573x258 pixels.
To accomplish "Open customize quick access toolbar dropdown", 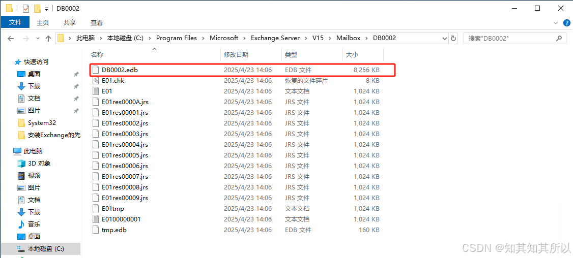I will pyautogui.click(x=46, y=9).
